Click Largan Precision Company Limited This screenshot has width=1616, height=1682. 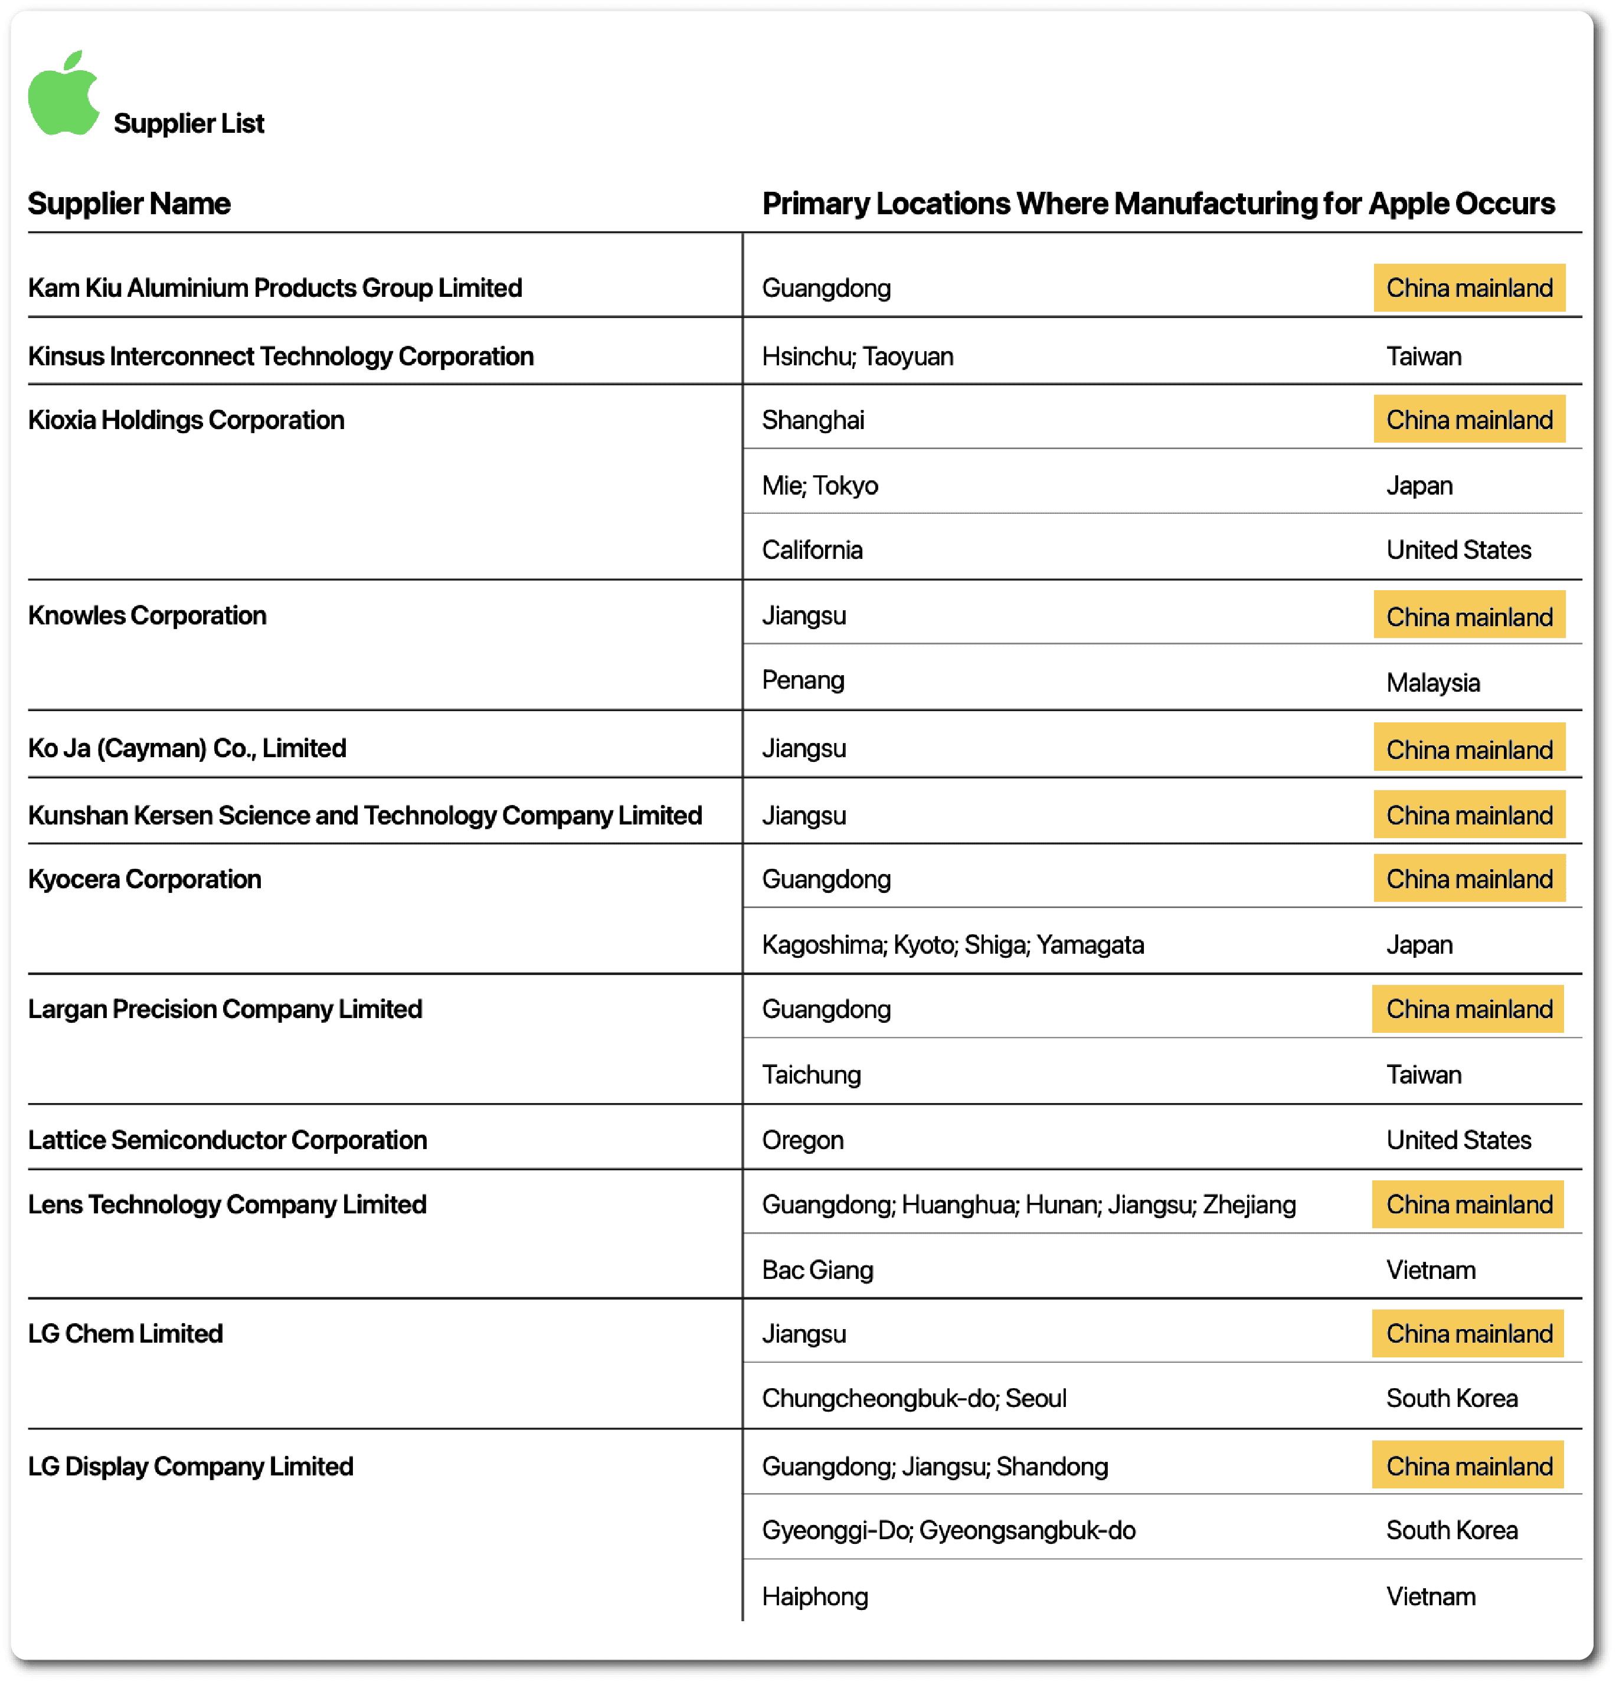tap(225, 1009)
